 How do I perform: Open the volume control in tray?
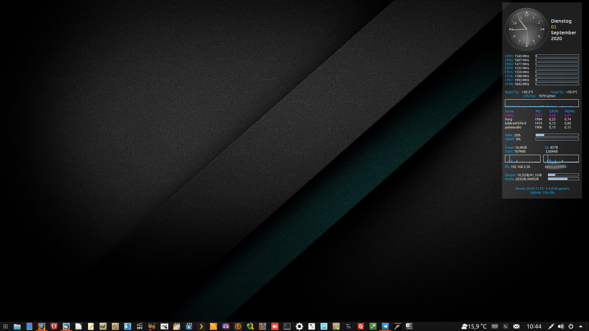click(561, 326)
